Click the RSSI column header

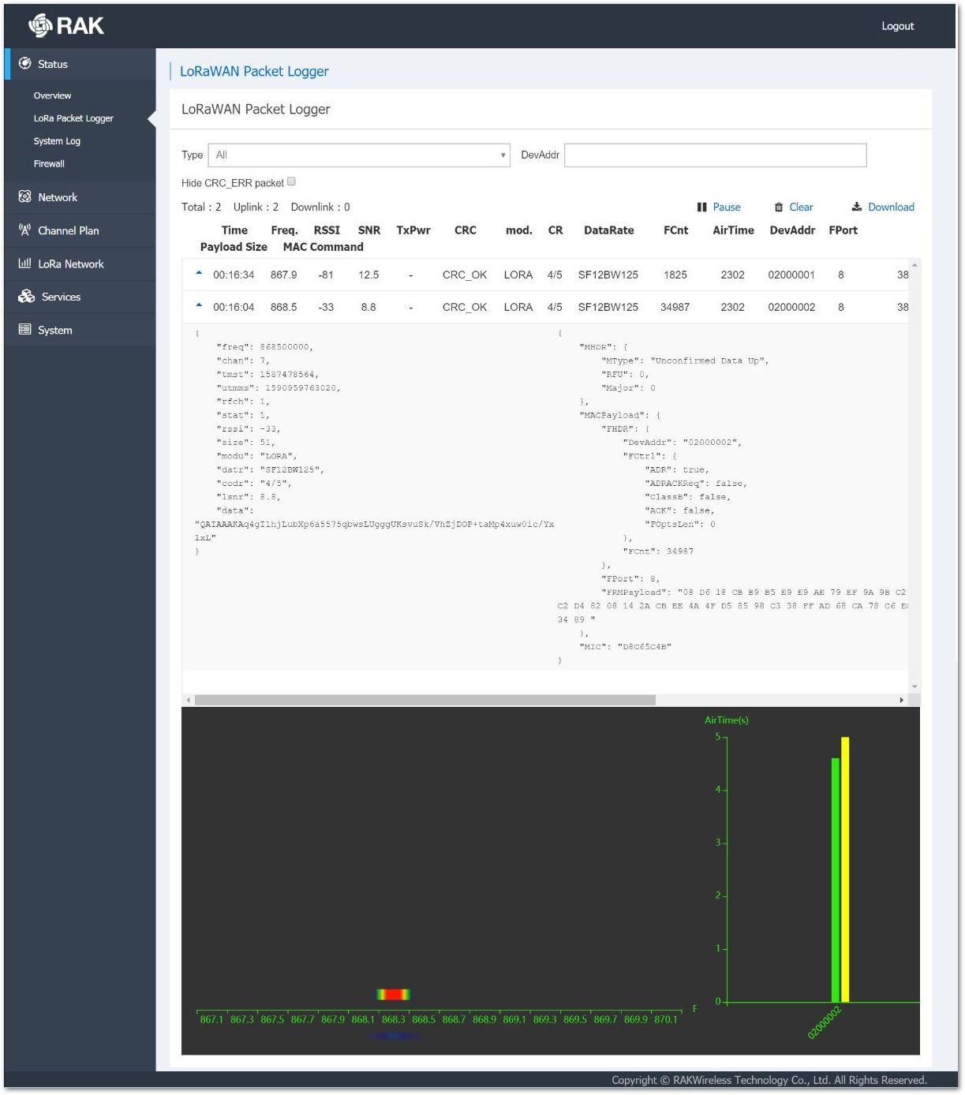327,230
